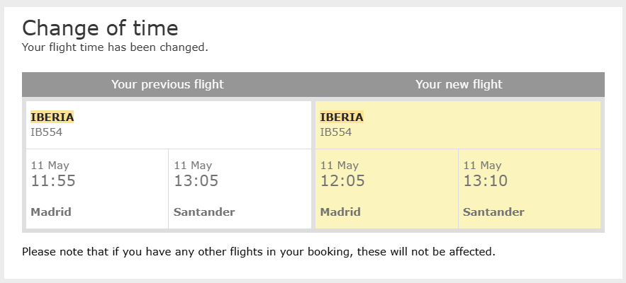Image resolution: width=626 pixels, height=283 pixels.
Task: Click flight number IB554 in previous flight
Action: (x=47, y=132)
